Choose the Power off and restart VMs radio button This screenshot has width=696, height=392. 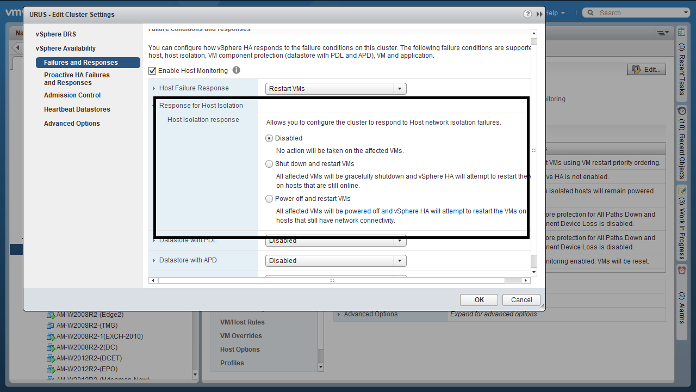pos(269,199)
